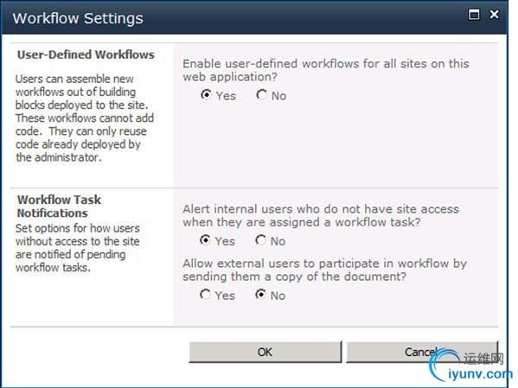Click the 'Allow external users' question text
518x388 pixels.
pyautogui.click(x=324, y=270)
